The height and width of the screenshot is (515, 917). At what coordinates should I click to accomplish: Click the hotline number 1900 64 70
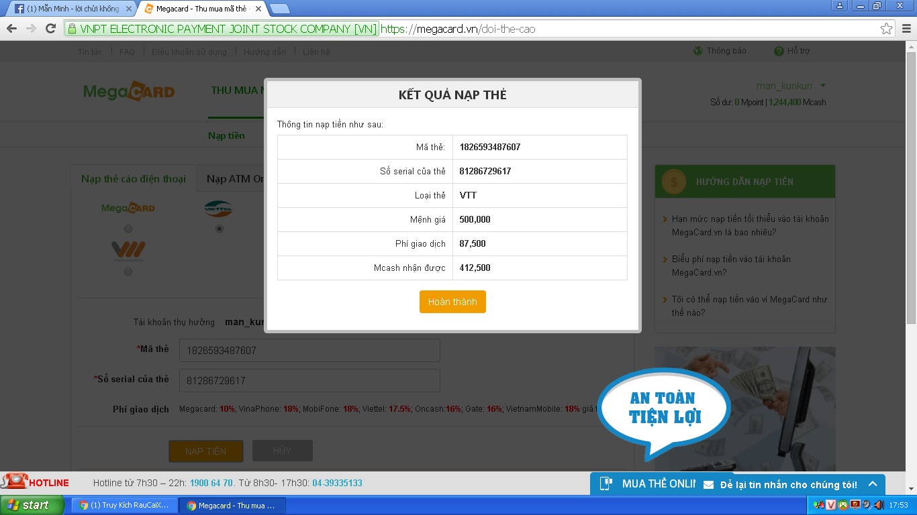tap(211, 483)
